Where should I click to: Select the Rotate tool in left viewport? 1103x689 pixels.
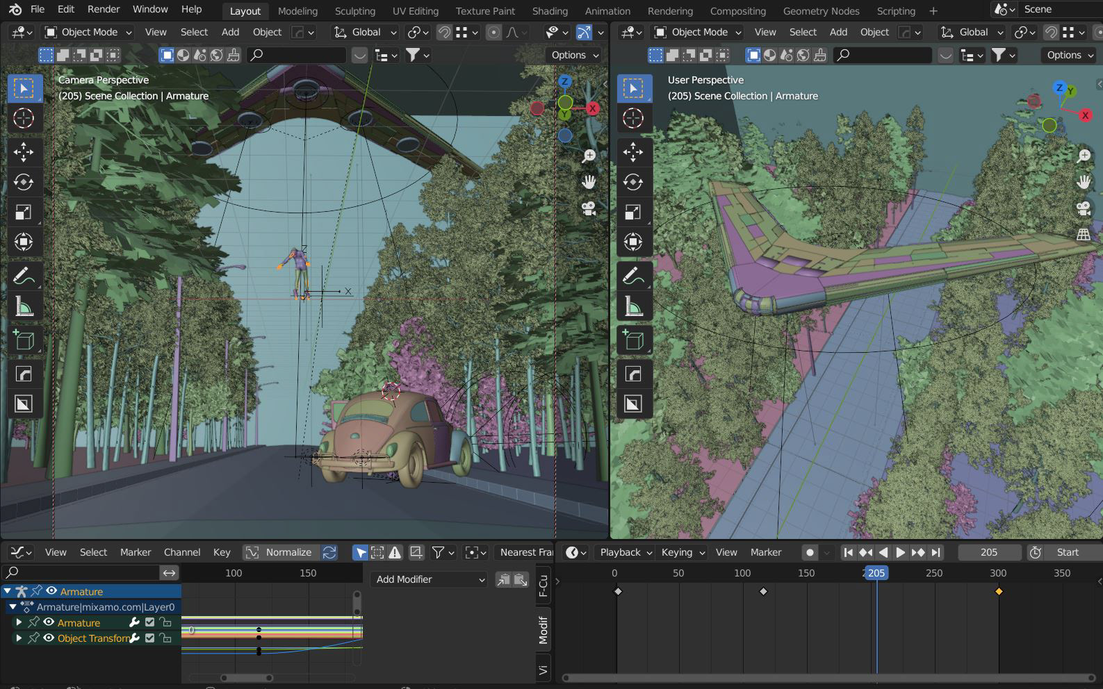coord(24,182)
